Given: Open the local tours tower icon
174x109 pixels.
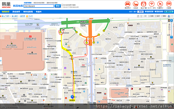Looking at the screenshot, I should tap(135, 4).
